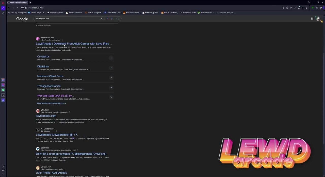Screen dimensions: 325x177
Task: Open the URLScan lewdarcade.com result
Action: pyautogui.click(x=46, y=116)
